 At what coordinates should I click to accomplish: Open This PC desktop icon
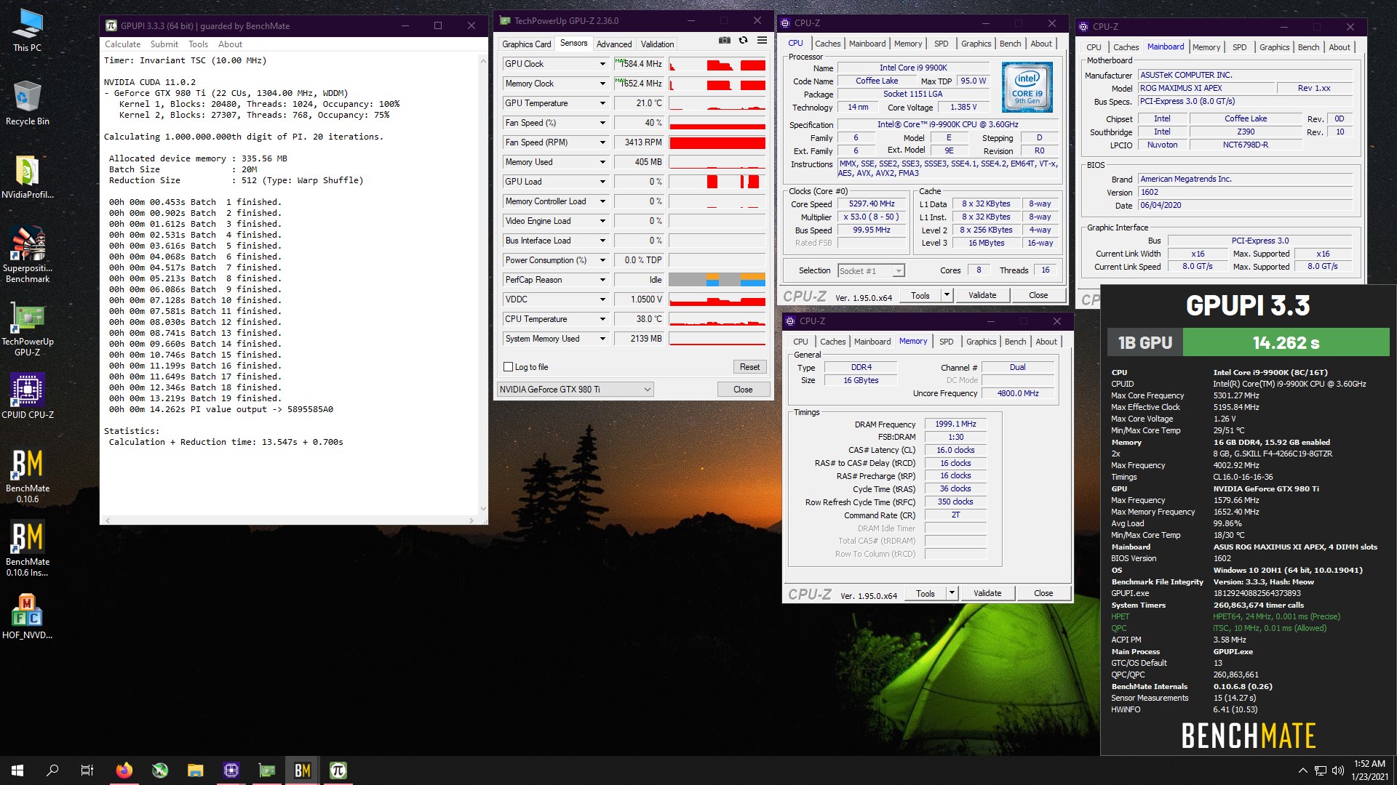[x=27, y=31]
